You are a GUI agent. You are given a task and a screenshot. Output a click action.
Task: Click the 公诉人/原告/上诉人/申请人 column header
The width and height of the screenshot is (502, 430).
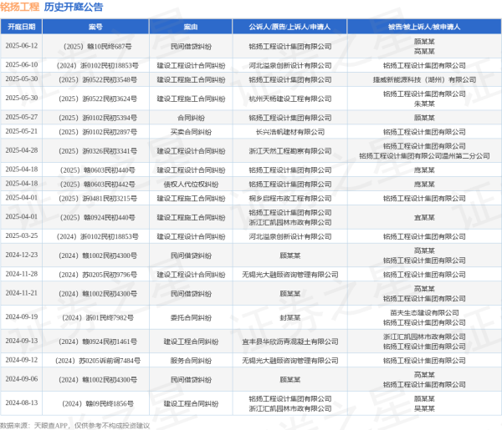289,27
